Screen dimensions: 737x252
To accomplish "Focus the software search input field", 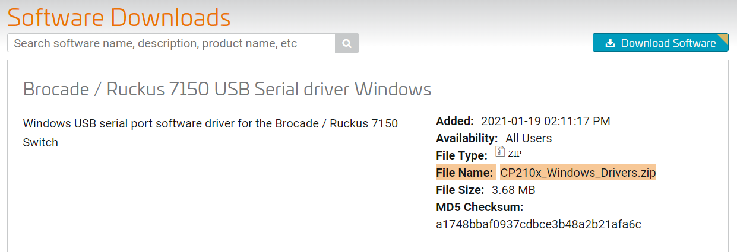I will pyautogui.click(x=172, y=43).
